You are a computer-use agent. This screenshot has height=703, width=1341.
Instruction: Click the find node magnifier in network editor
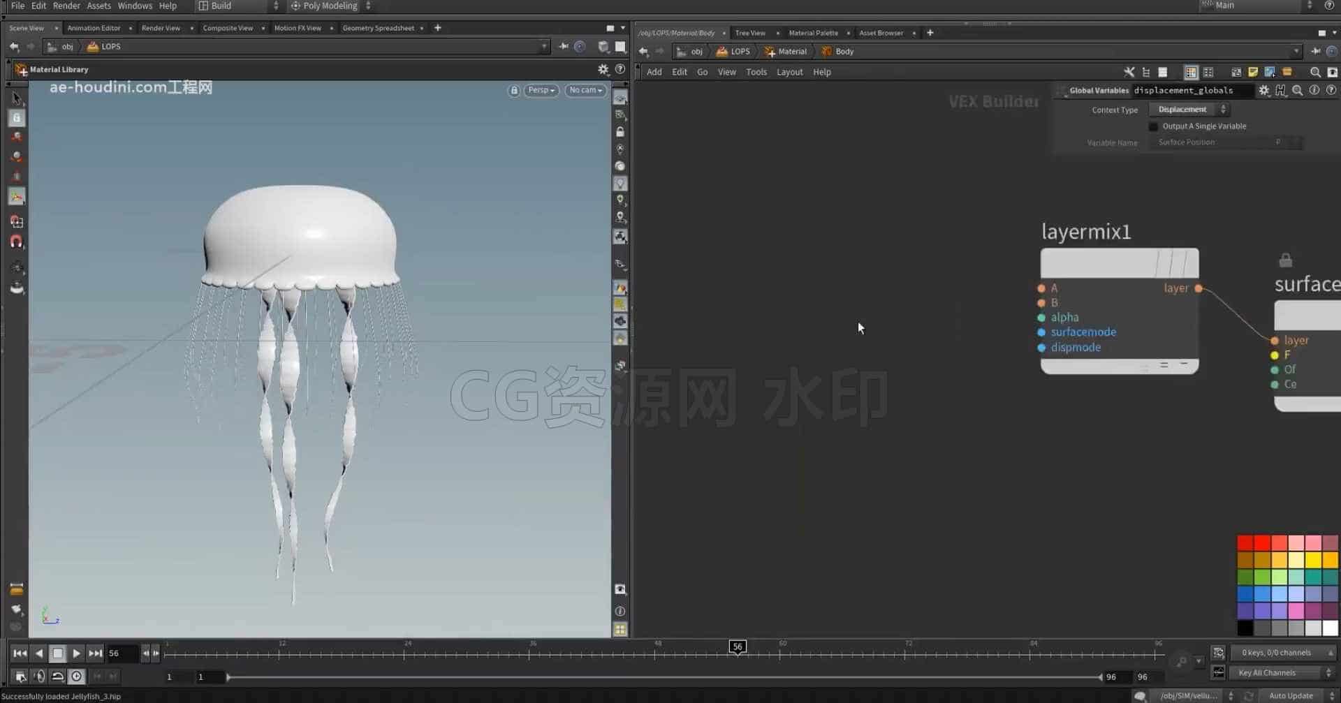(1315, 72)
